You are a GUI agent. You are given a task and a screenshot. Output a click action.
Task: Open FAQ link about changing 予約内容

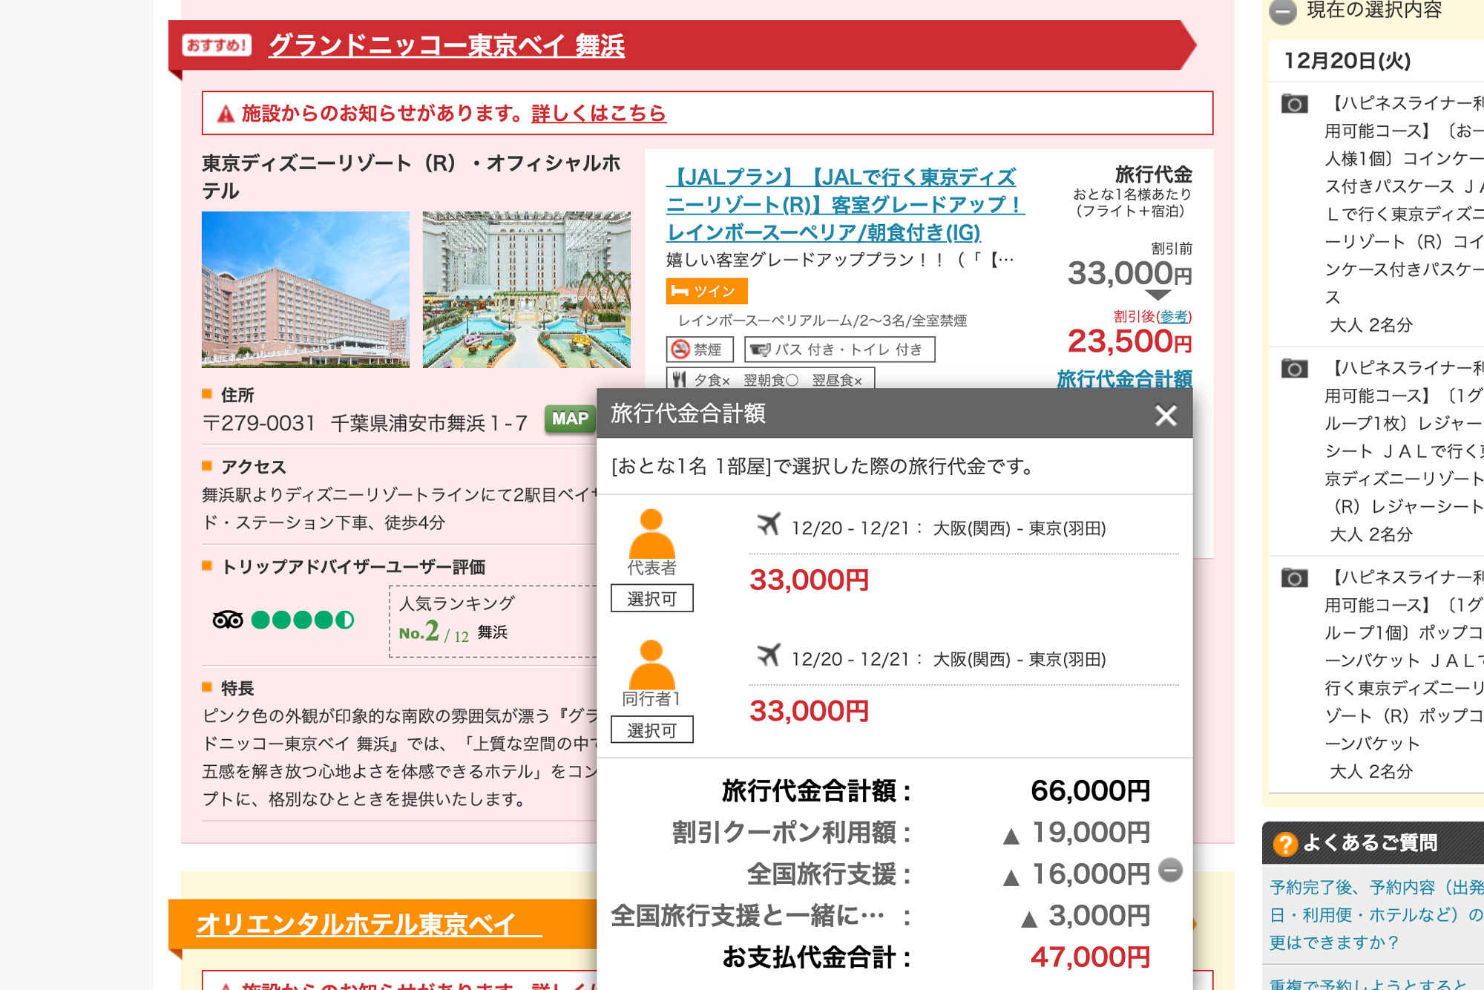point(1376,914)
